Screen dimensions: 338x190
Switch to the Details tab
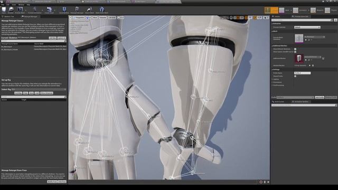tap(277, 16)
